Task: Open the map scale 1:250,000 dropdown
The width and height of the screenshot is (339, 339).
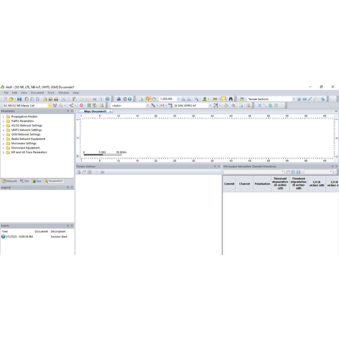Action: click(x=178, y=99)
